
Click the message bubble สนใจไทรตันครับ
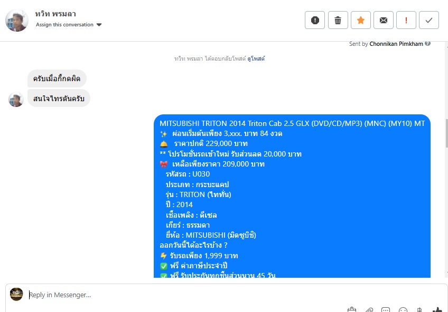(59, 99)
